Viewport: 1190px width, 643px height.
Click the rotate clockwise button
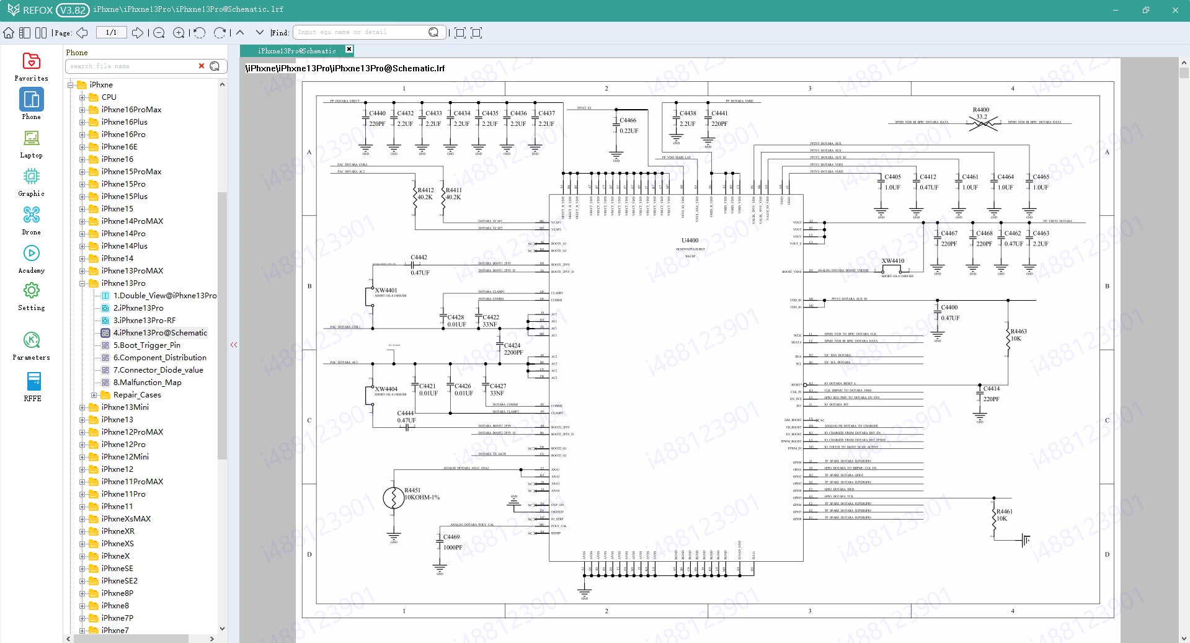pos(220,32)
